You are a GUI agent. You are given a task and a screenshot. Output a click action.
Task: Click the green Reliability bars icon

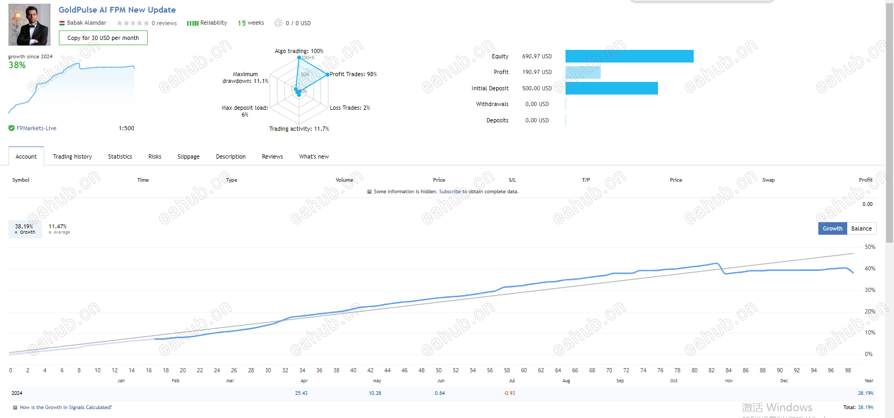click(192, 23)
